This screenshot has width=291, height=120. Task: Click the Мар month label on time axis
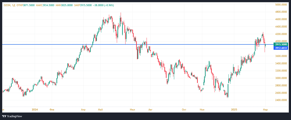266,110
